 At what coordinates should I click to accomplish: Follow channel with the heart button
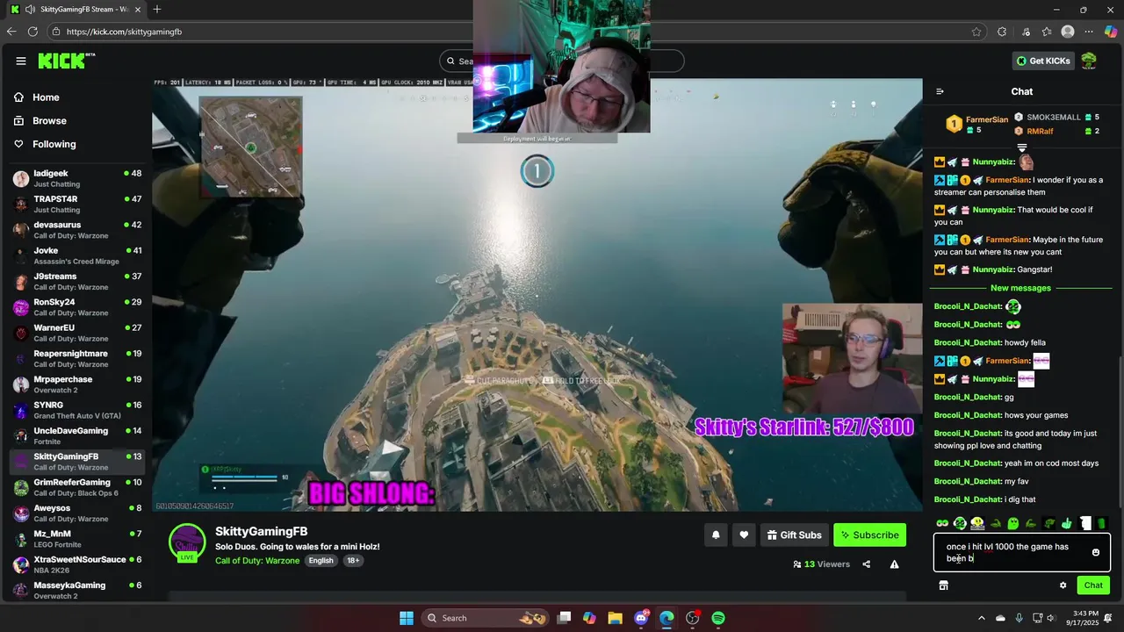coord(744,535)
